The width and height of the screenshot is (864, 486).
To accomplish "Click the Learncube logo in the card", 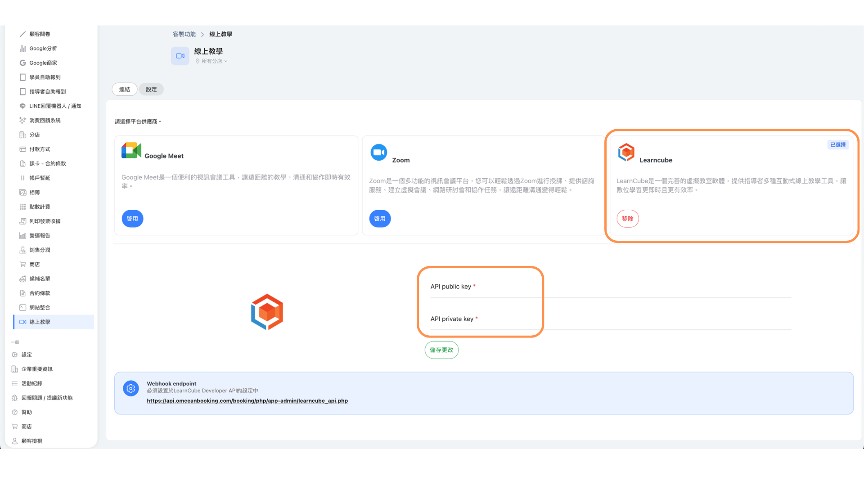I will pos(626,153).
